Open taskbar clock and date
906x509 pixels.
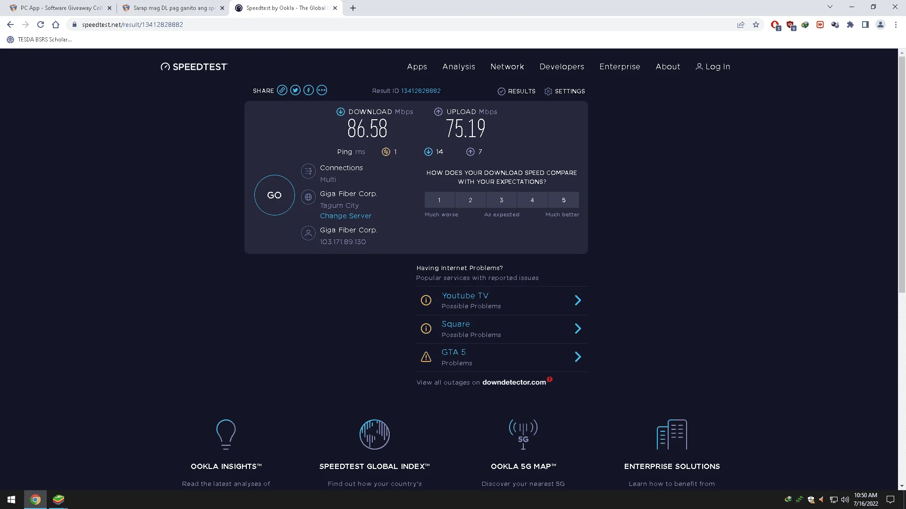866,500
